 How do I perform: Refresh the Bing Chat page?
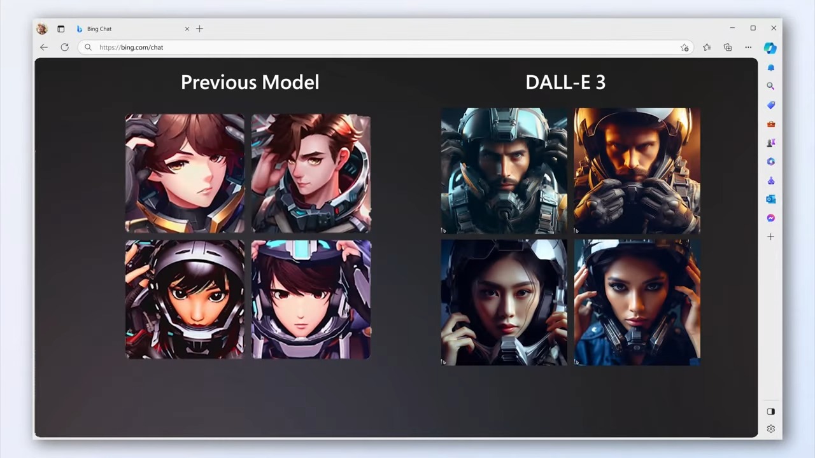(64, 47)
